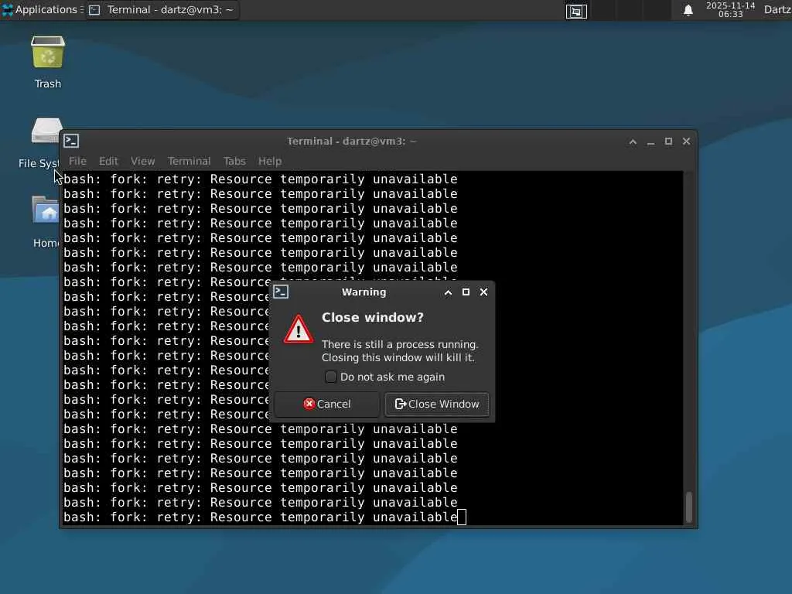Enable the Do not ask me again checkbox
792x594 pixels.
click(331, 377)
